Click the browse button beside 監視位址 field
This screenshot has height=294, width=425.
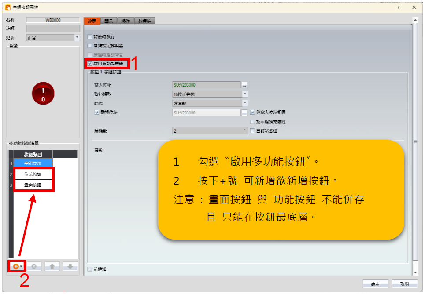click(244, 113)
